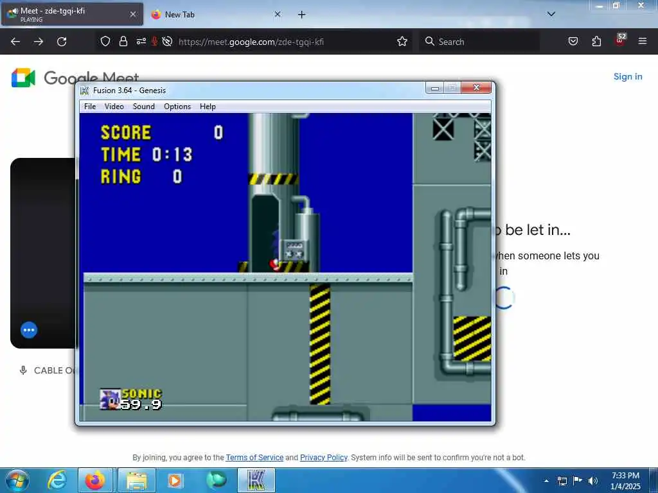Click the Fusion 3.64 Genesis title bar icon
Image resolution: width=658 pixels, height=493 pixels.
tap(85, 90)
